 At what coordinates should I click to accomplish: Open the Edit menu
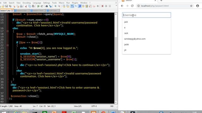5,3
